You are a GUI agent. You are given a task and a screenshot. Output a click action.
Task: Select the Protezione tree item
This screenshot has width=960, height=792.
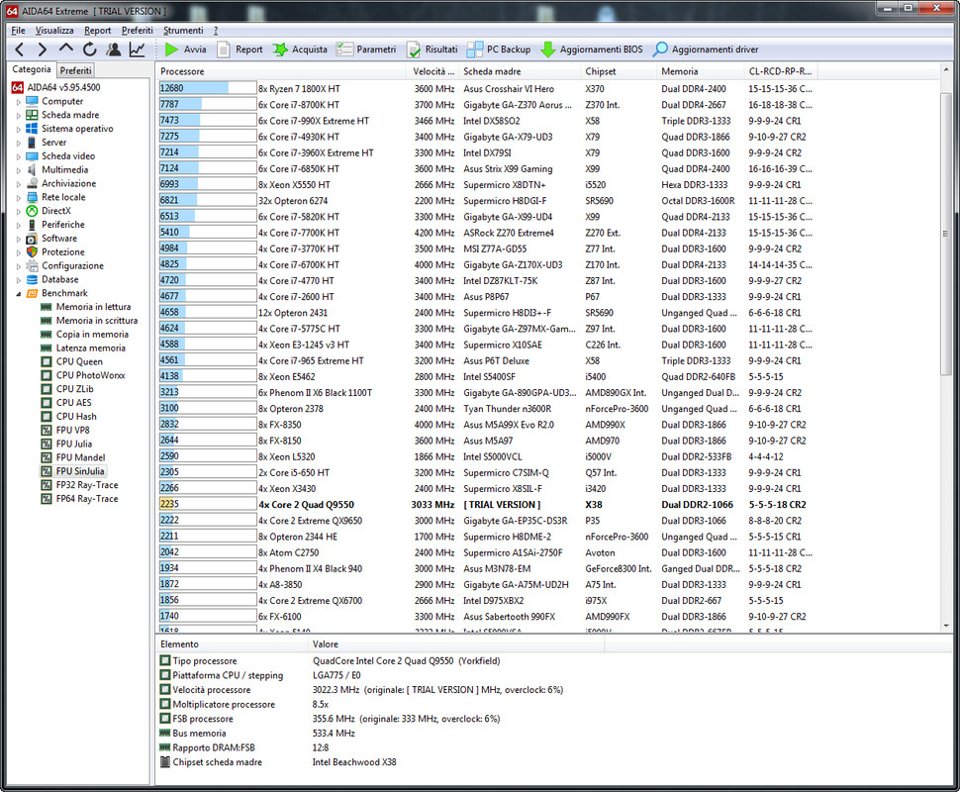coord(63,251)
